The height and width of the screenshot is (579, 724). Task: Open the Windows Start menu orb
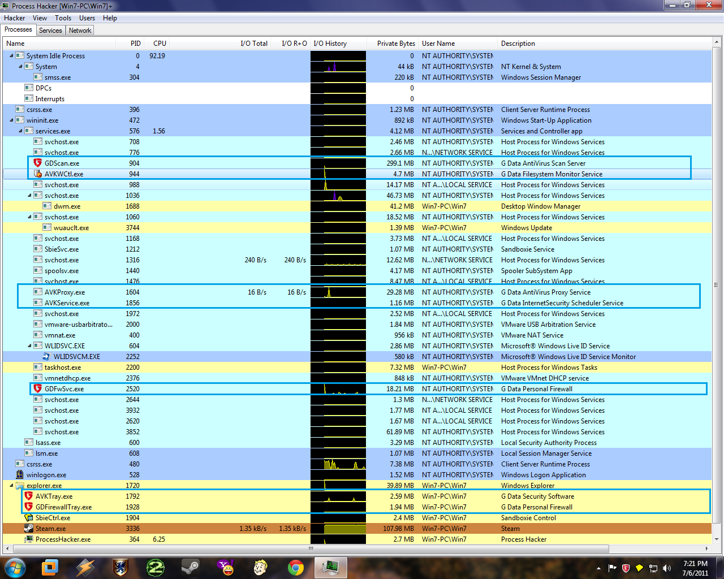point(15,567)
